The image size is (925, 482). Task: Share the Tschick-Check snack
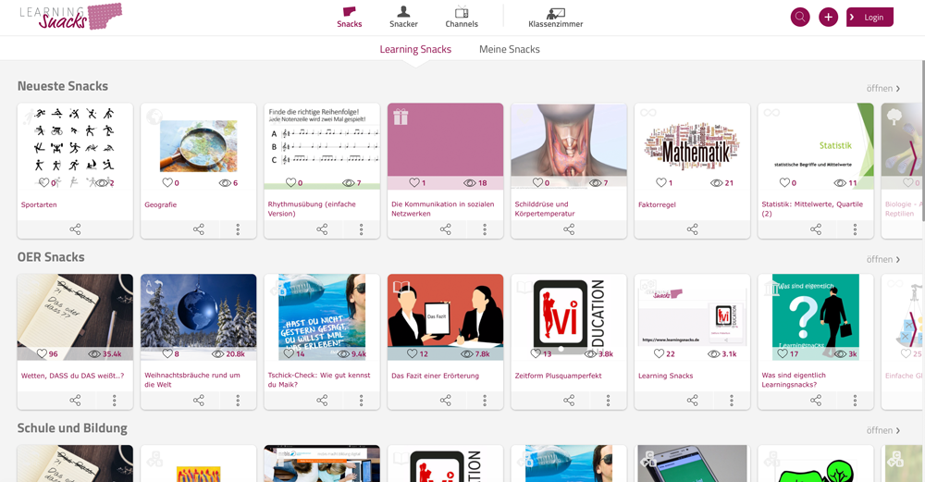point(322,401)
